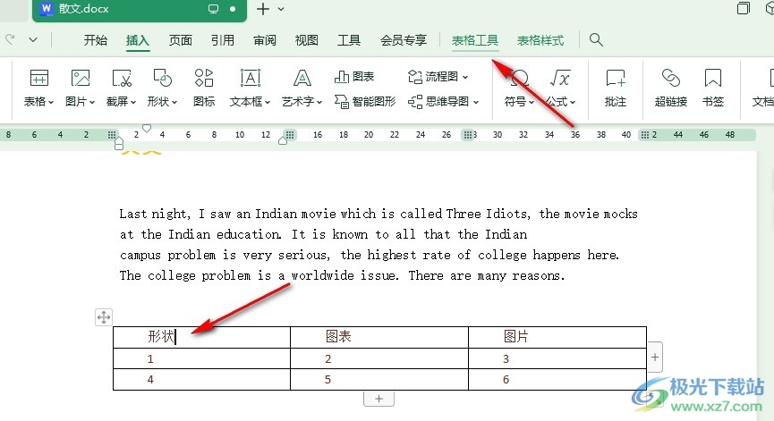
Task: Insert an icon with 图标
Action: [204, 88]
